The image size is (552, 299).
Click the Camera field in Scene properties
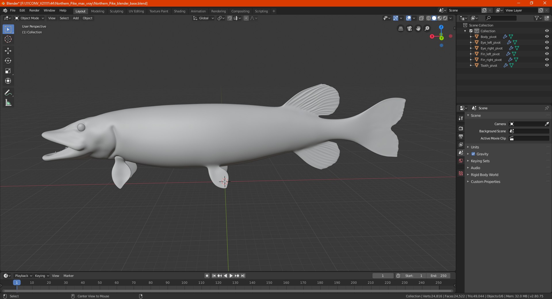(x=529, y=124)
